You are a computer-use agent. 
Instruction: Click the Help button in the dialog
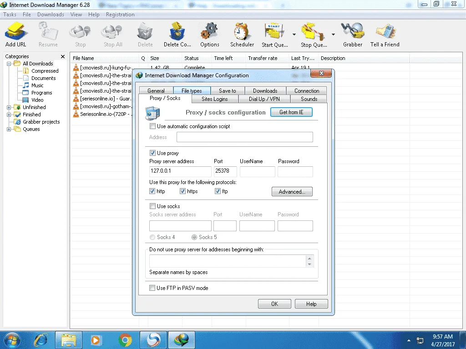311,304
